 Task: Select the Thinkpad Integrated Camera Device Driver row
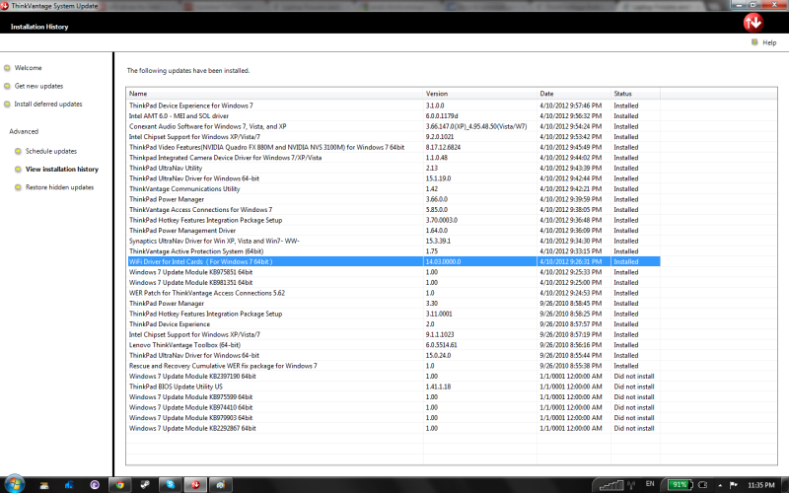(x=394, y=158)
